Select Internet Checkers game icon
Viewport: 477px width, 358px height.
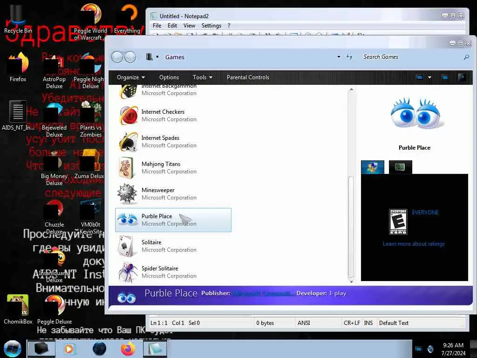click(129, 116)
